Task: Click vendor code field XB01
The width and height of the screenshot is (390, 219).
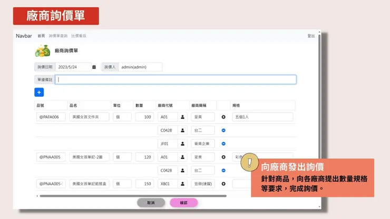Action: point(168,184)
